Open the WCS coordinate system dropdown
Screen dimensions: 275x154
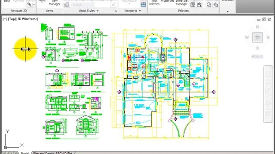click(257, 56)
